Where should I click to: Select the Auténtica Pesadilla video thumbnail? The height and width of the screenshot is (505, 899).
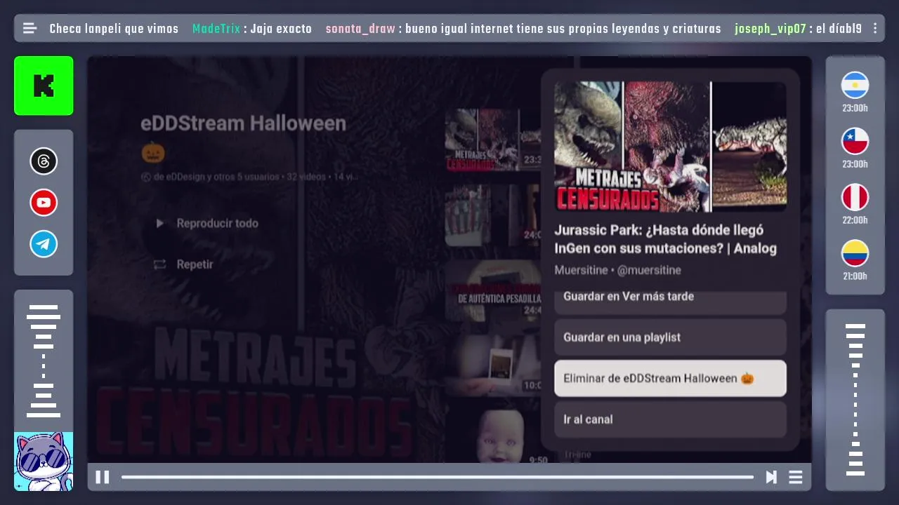click(x=493, y=290)
